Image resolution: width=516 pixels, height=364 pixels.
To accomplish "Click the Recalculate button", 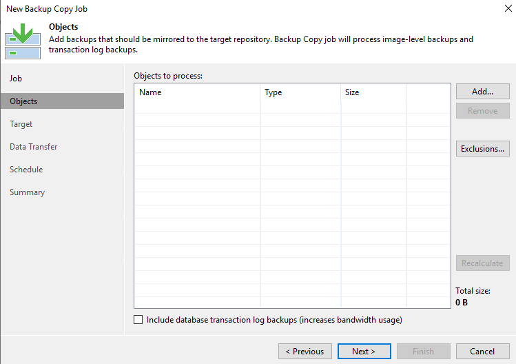I will click(x=482, y=263).
